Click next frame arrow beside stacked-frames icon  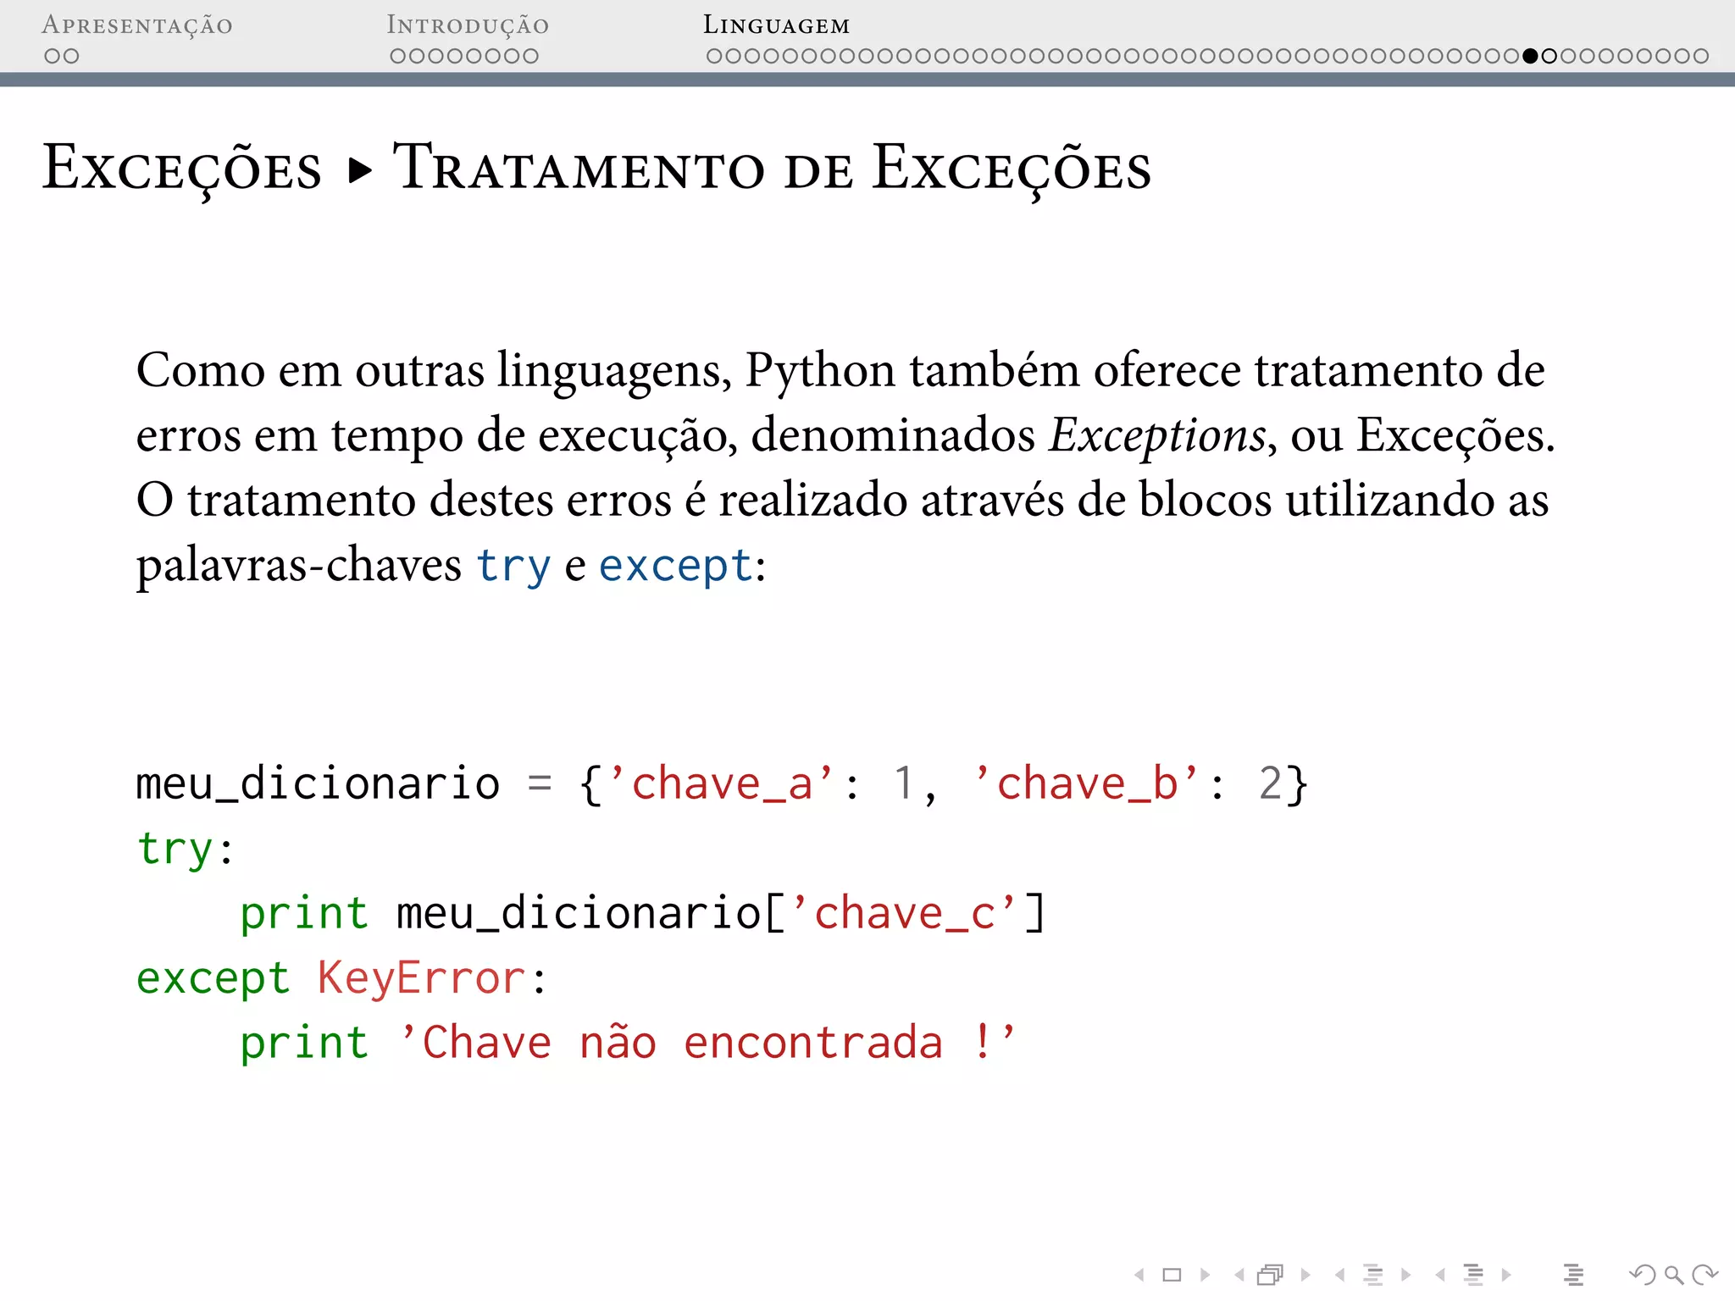click(x=1305, y=1275)
